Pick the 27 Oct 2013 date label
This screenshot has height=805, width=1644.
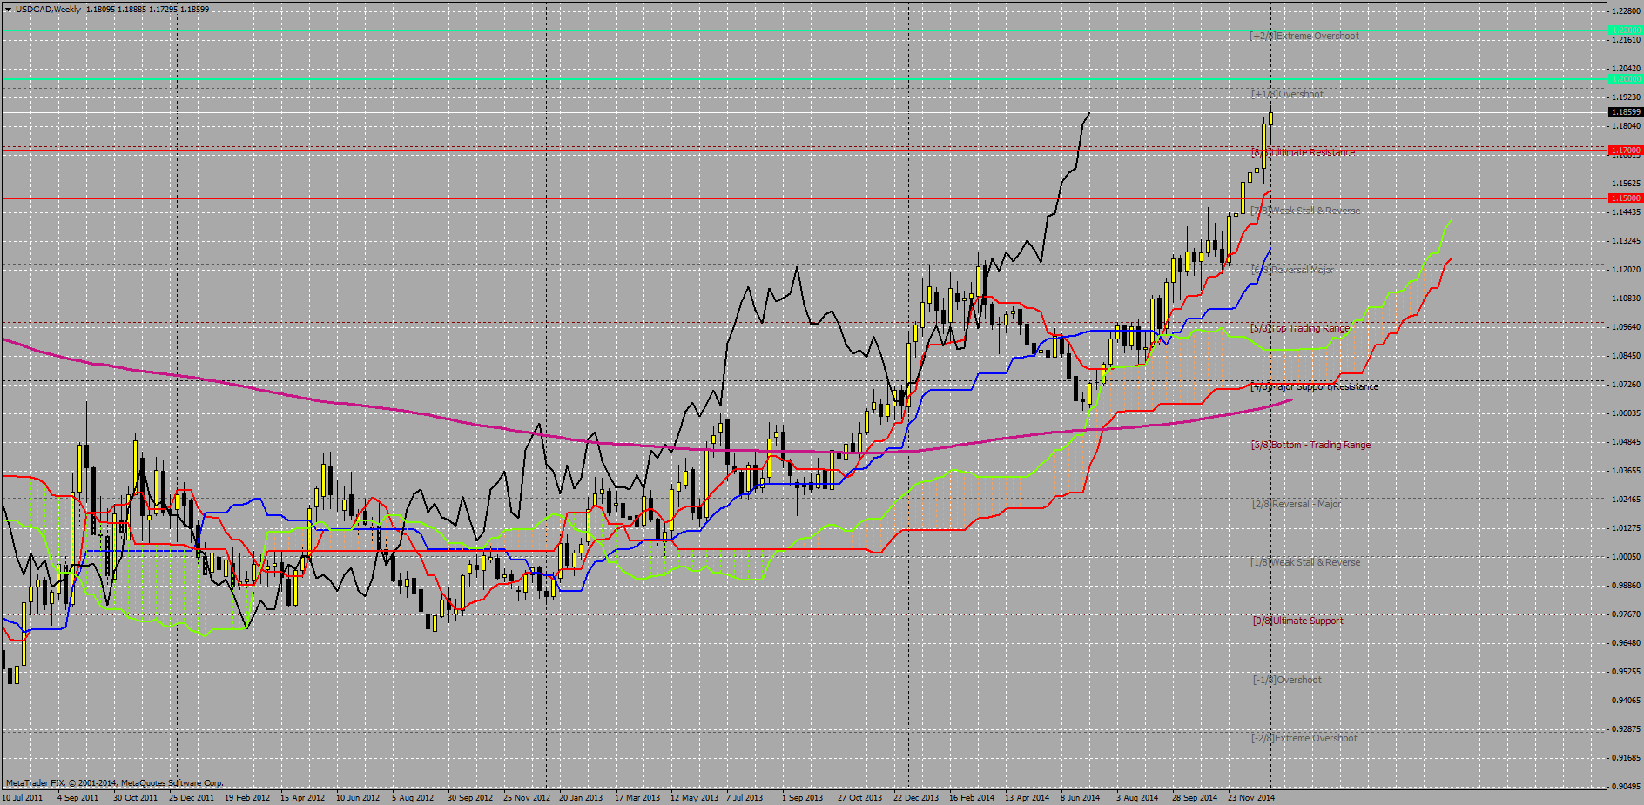pyautogui.click(x=859, y=797)
